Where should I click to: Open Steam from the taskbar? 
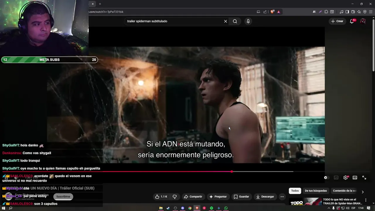pos(168,208)
